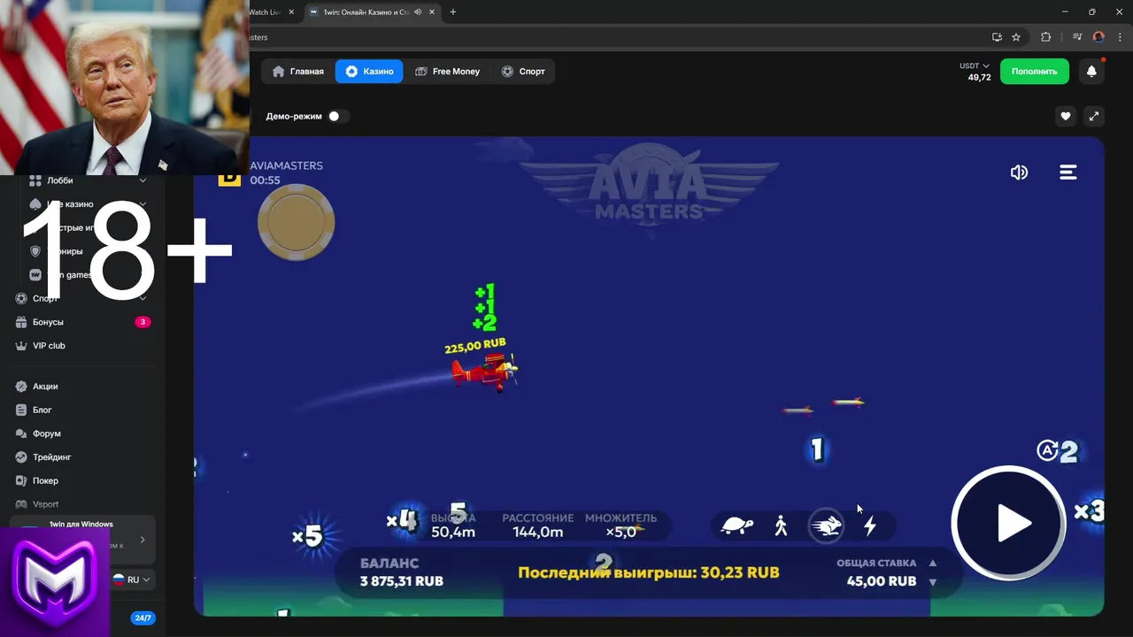1133x637 pixels.
Task: Click the РАССТОЯНИЕ 144,0m value
Action: pyautogui.click(x=538, y=532)
